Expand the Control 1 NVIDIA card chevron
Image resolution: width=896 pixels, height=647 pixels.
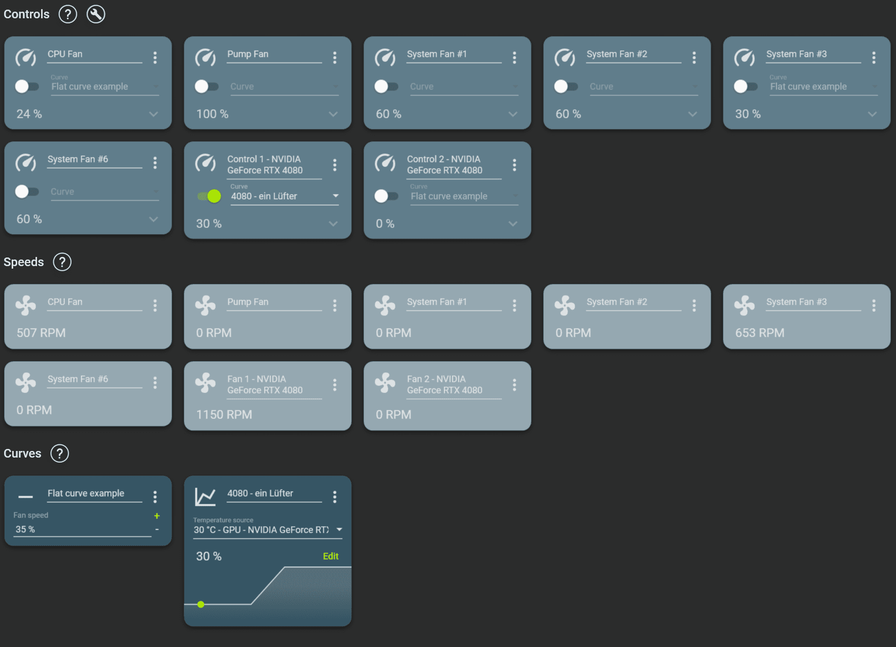tap(333, 224)
